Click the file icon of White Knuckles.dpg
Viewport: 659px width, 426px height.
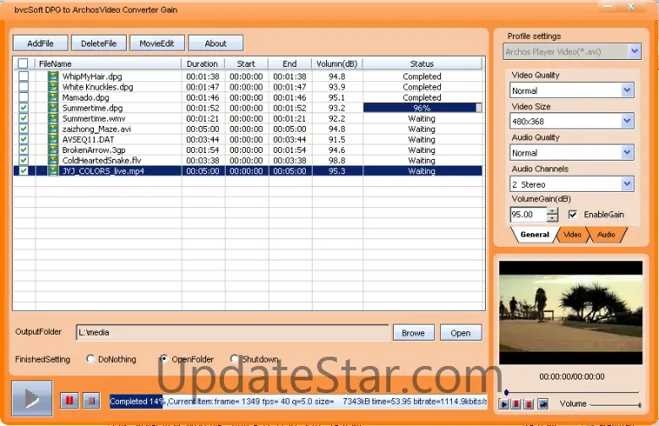tap(53, 86)
